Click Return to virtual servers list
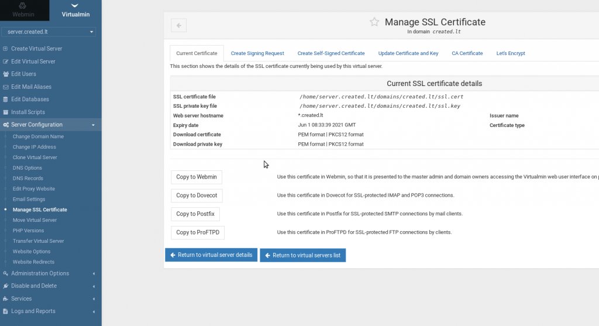 pyautogui.click(x=303, y=255)
